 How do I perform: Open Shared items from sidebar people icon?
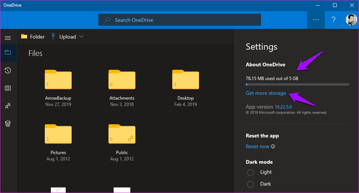click(8, 106)
